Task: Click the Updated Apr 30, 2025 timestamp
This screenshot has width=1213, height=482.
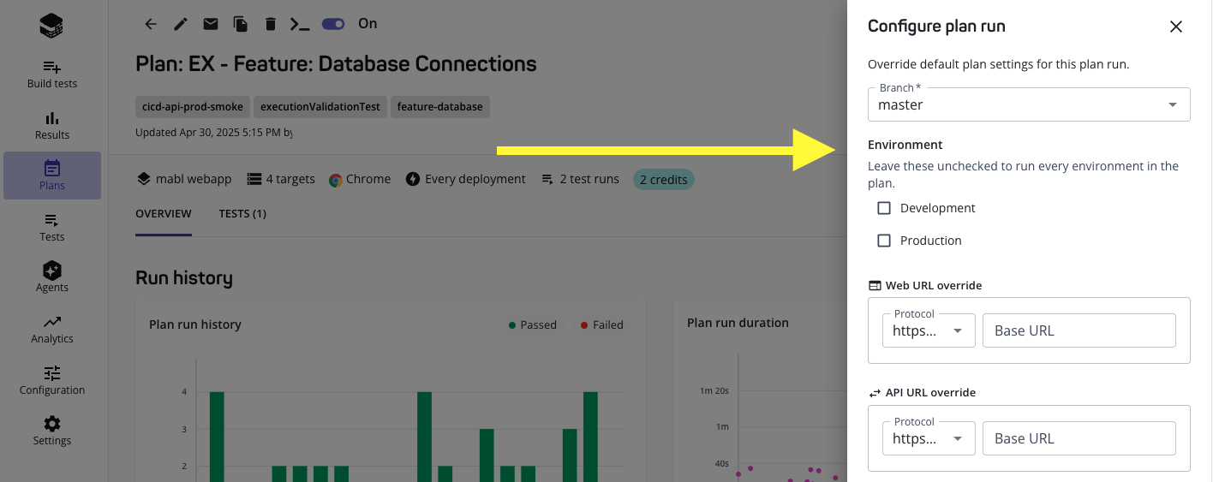Action: 214,133
